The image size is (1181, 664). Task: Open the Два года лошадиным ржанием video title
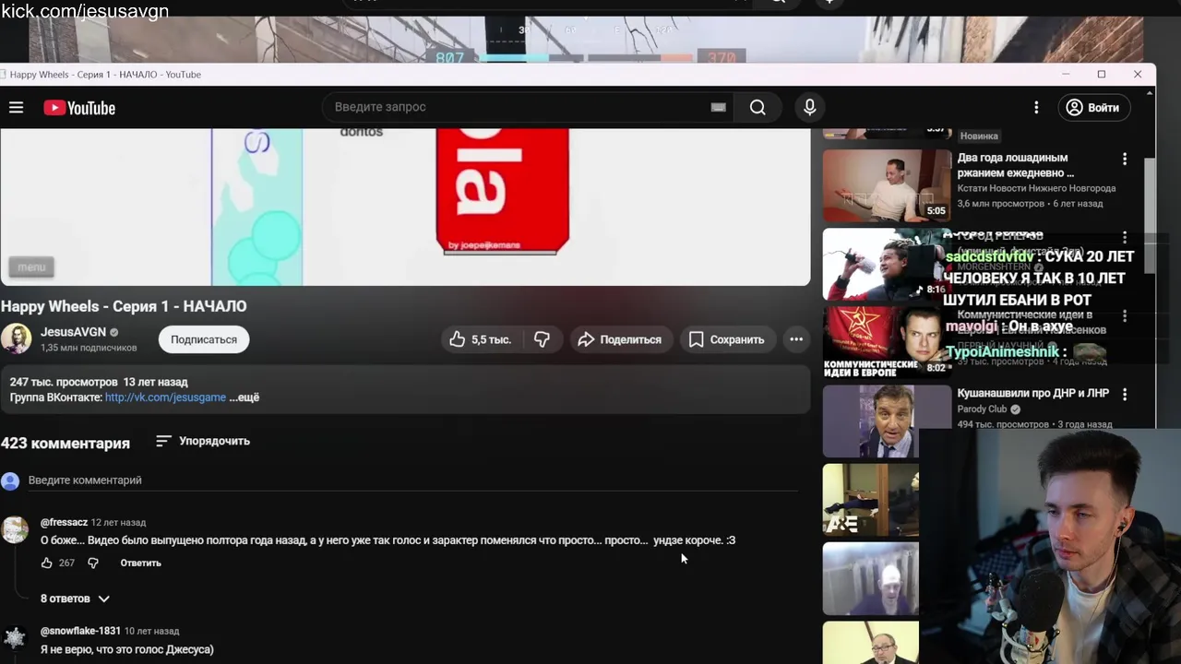pos(1015,165)
